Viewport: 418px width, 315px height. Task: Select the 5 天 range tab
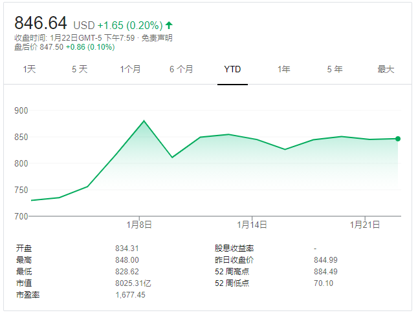point(80,69)
